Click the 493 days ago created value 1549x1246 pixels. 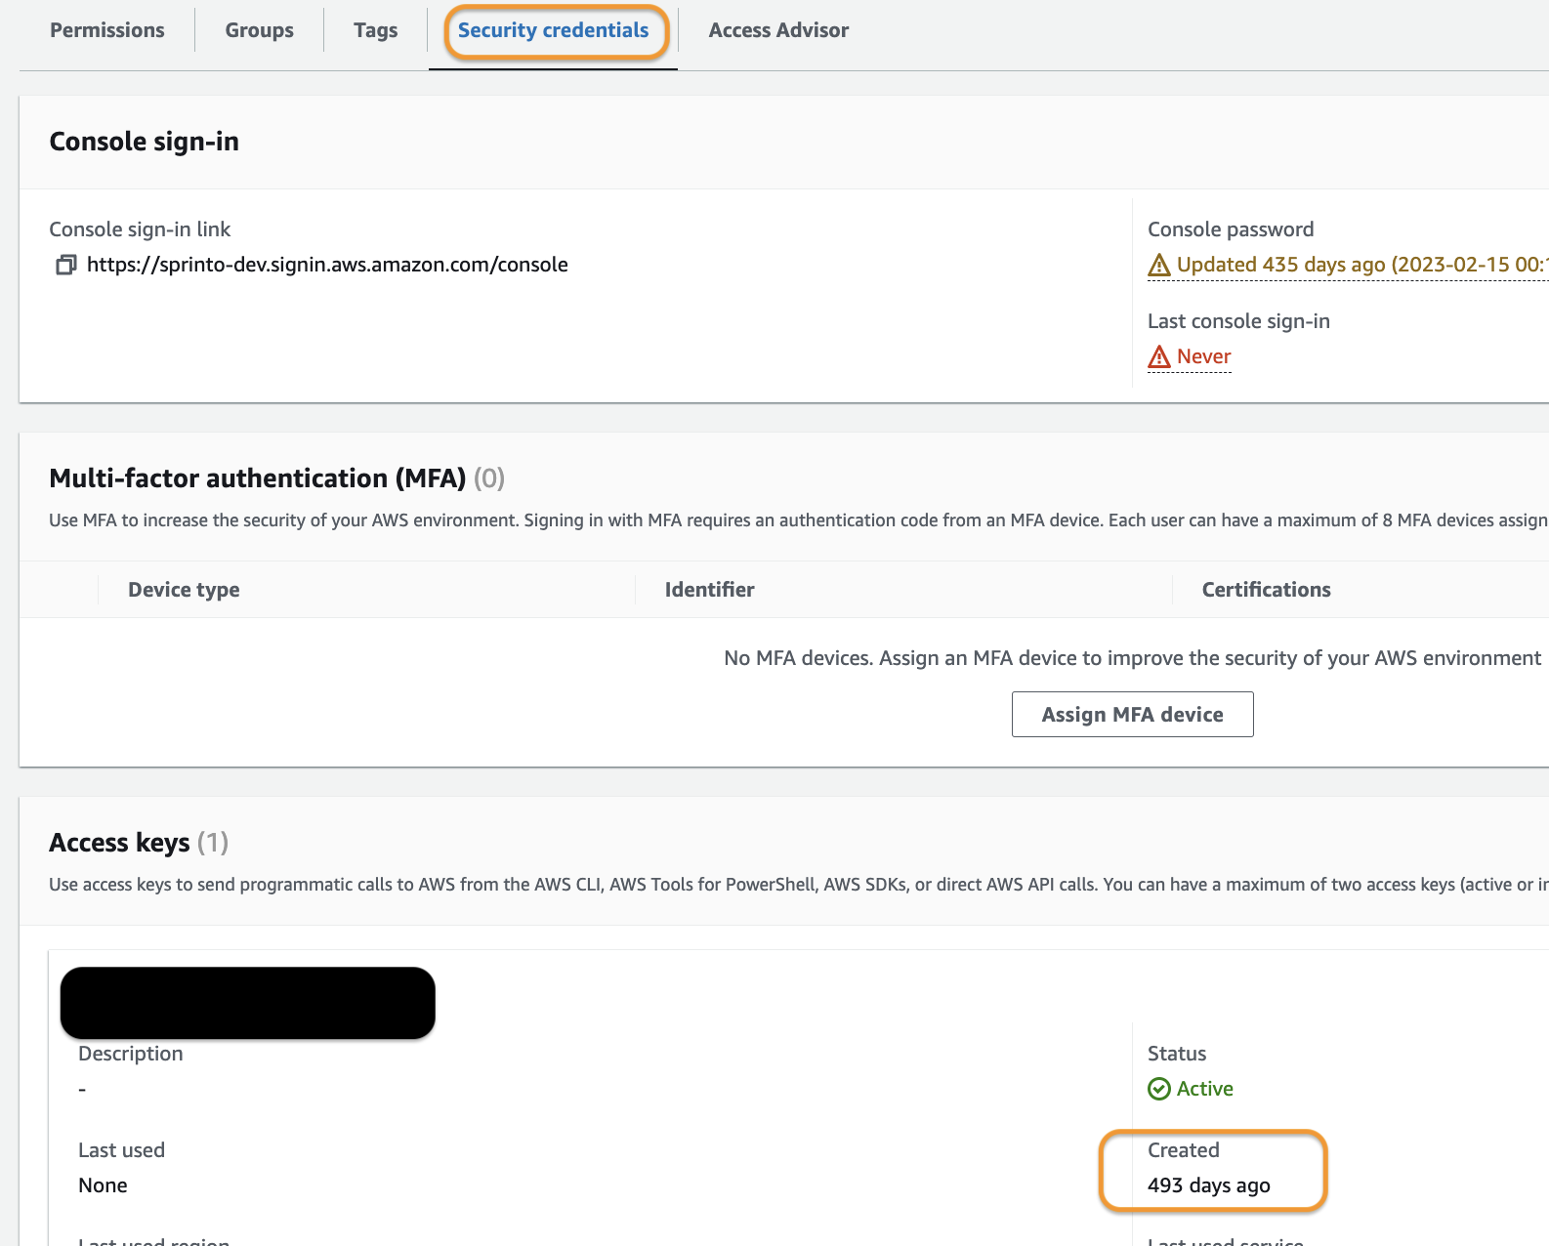[1209, 1185]
